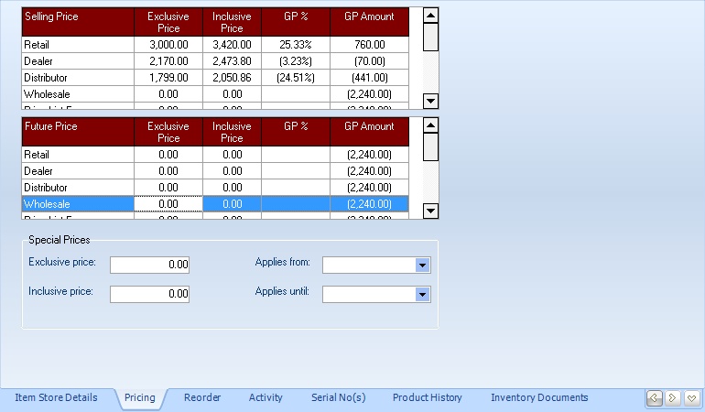This screenshot has height=412, width=705.
Task: Click the Special Prices inclusive price field
Action: coord(150,294)
